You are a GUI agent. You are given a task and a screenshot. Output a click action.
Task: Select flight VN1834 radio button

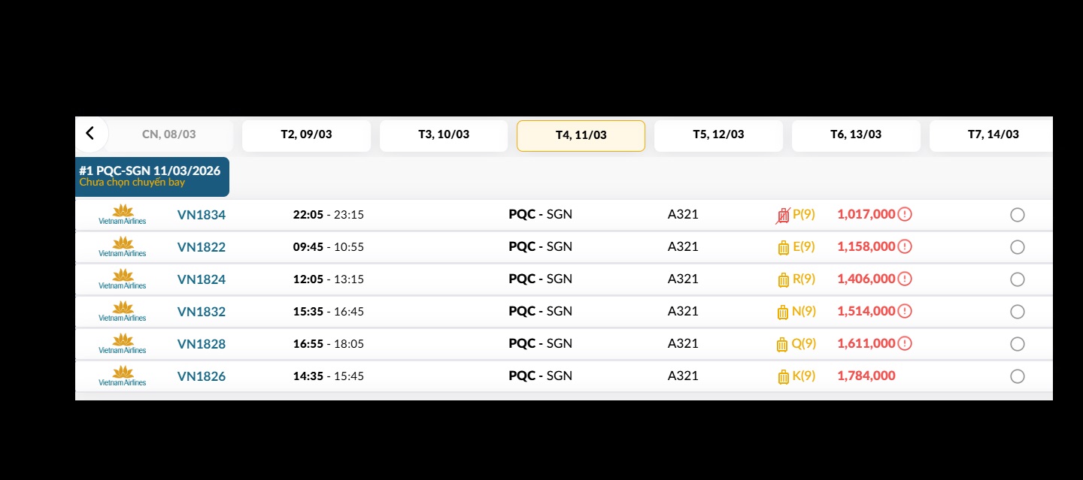pyautogui.click(x=1018, y=216)
